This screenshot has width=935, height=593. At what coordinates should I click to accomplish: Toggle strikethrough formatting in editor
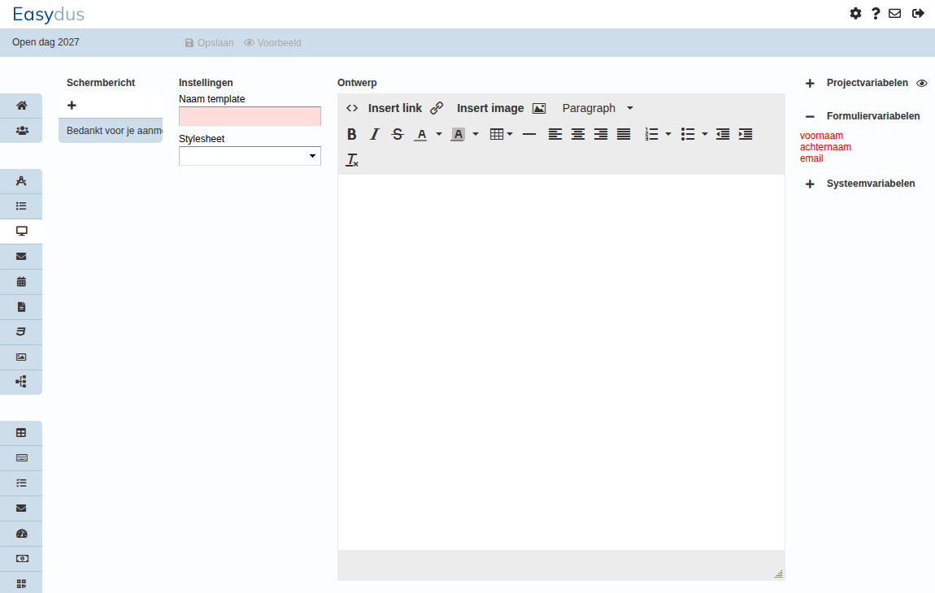397,135
